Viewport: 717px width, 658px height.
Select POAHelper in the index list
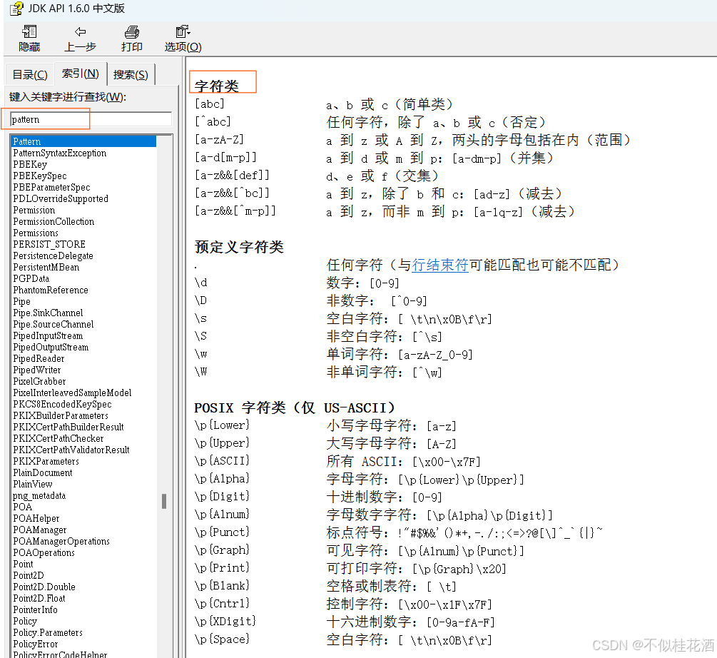pyautogui.click(x=36, y=519)
